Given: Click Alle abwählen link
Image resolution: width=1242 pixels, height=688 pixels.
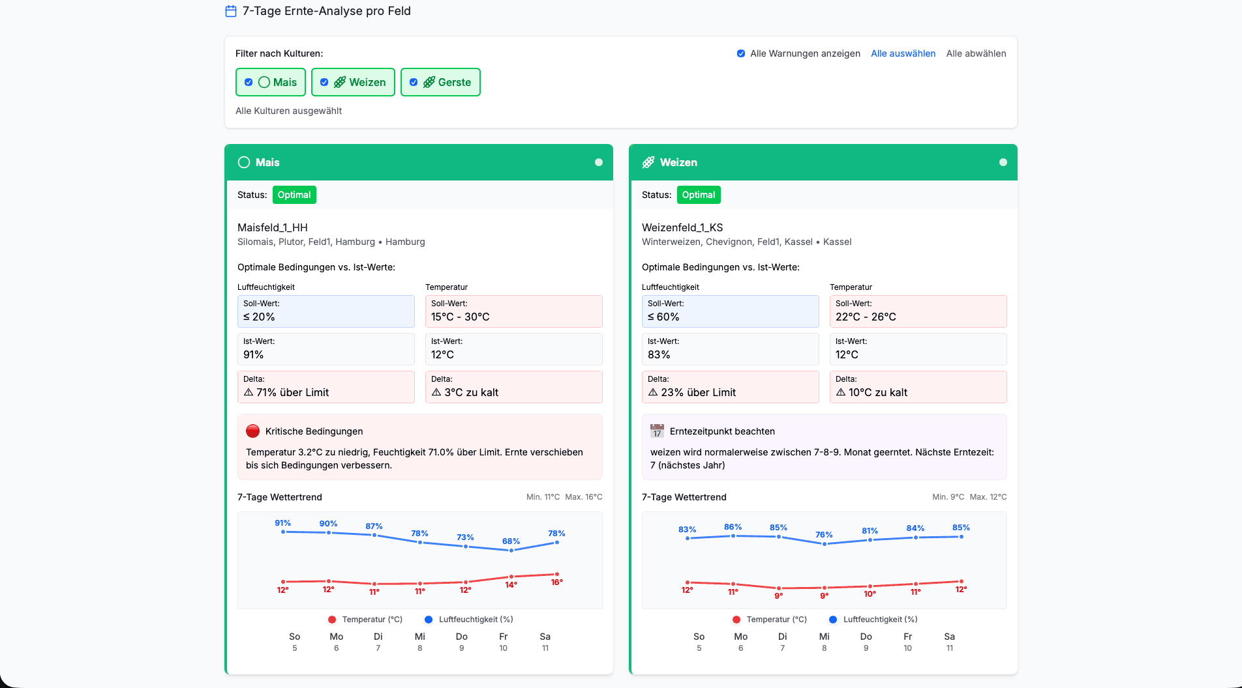Looking at the screenshot, I should pos(976,53).
